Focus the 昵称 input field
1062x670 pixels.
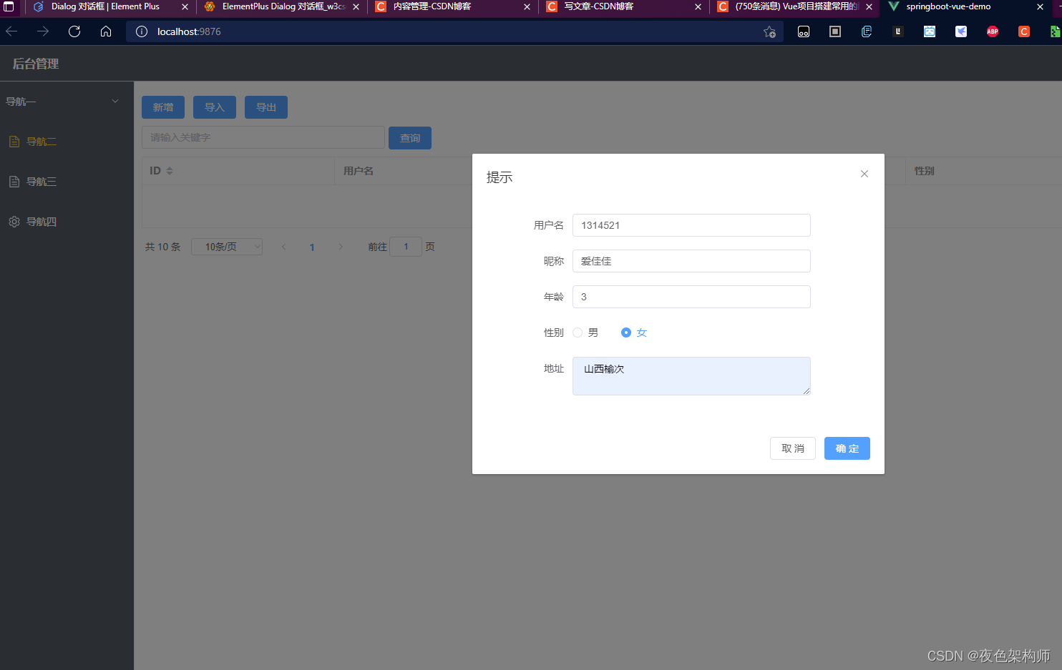(x=691, y=261)
